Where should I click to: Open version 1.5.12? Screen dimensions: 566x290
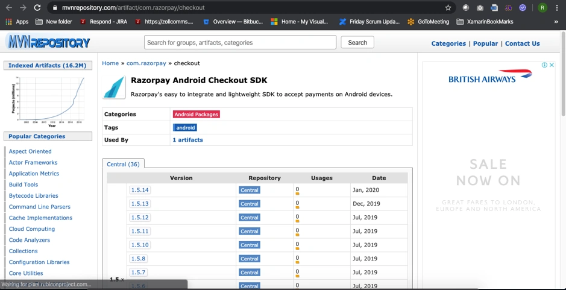pyautogui.click(x=140, y=218)
